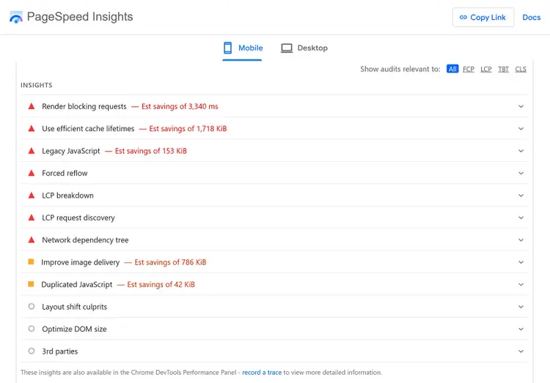Expand Render blocking requests chevron
Image resolution: width=550 pixels, height=383 pixels.
click(x=521, y=106)
